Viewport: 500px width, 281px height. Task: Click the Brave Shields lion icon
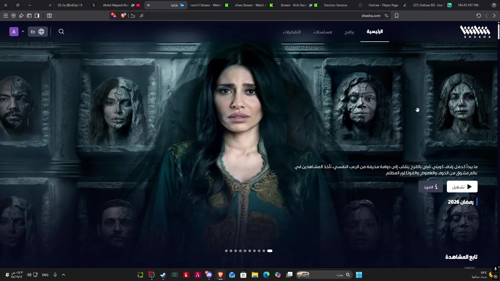123,16
